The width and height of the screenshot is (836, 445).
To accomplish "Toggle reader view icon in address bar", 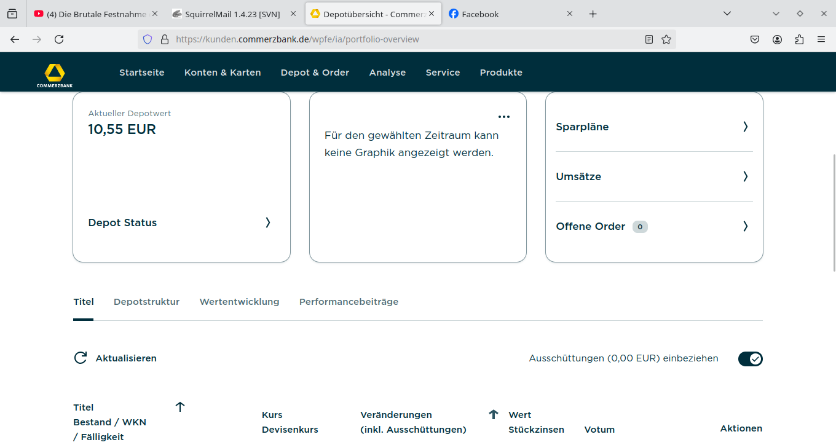I will pyautogui.click(x=649, y=39).
